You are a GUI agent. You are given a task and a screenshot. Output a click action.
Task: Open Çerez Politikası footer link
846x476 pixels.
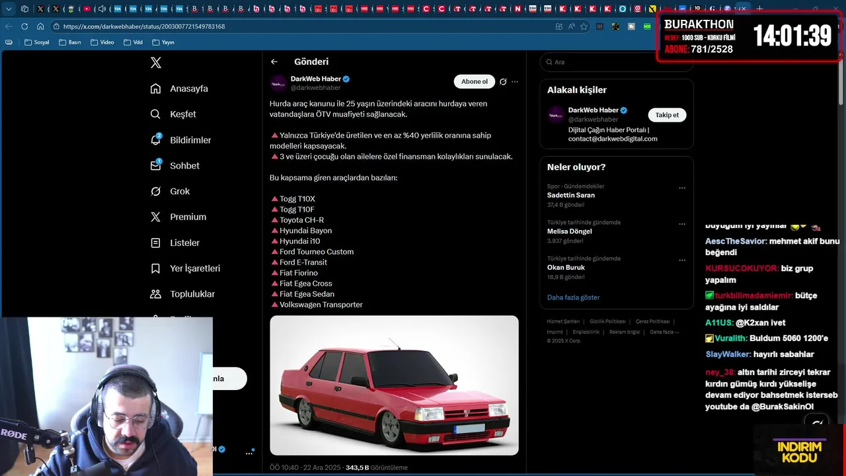click(x=652, y=322)
